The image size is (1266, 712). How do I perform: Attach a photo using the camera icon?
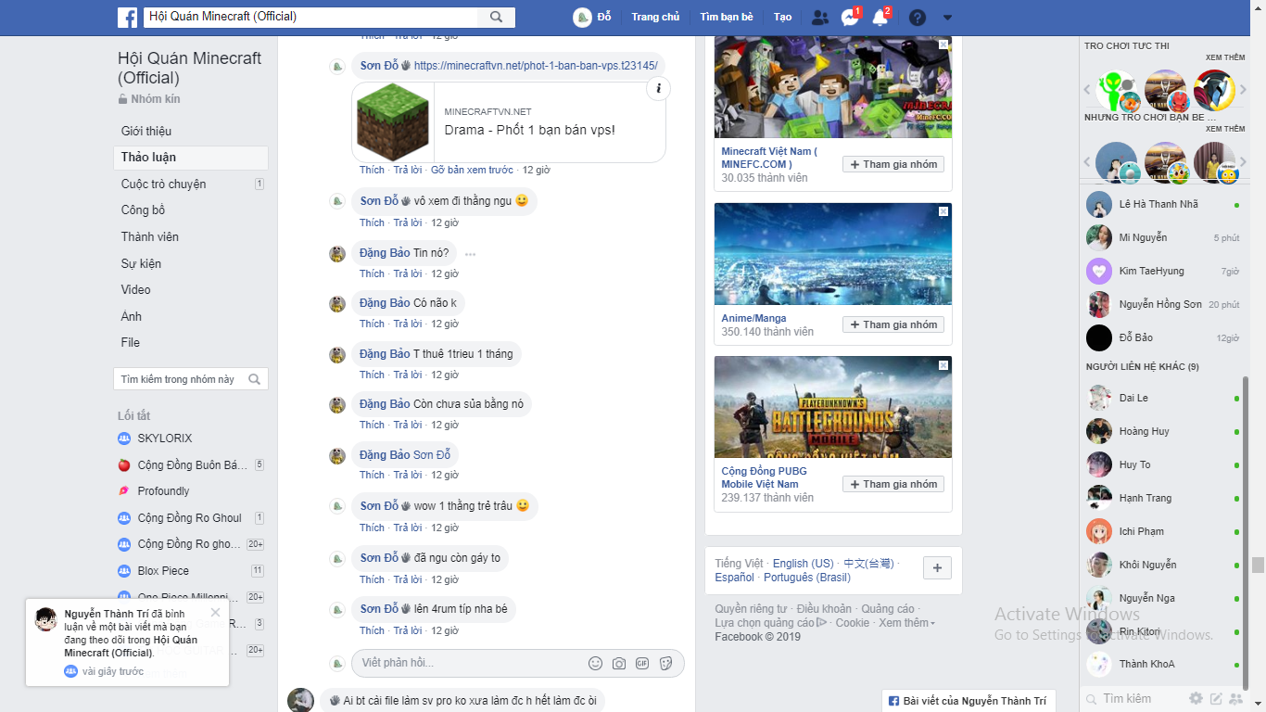[618, 663]
